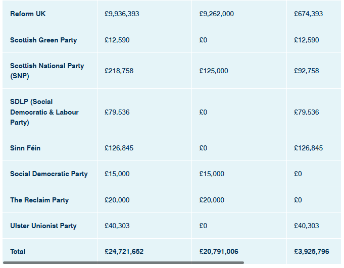344x268 pixels.
Task: Click the Ulster Unionist Party row label
Action: point(43,226)
